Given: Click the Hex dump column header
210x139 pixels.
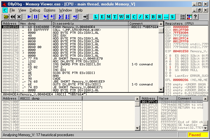Looking at the screenshot, I should (35, 23).
